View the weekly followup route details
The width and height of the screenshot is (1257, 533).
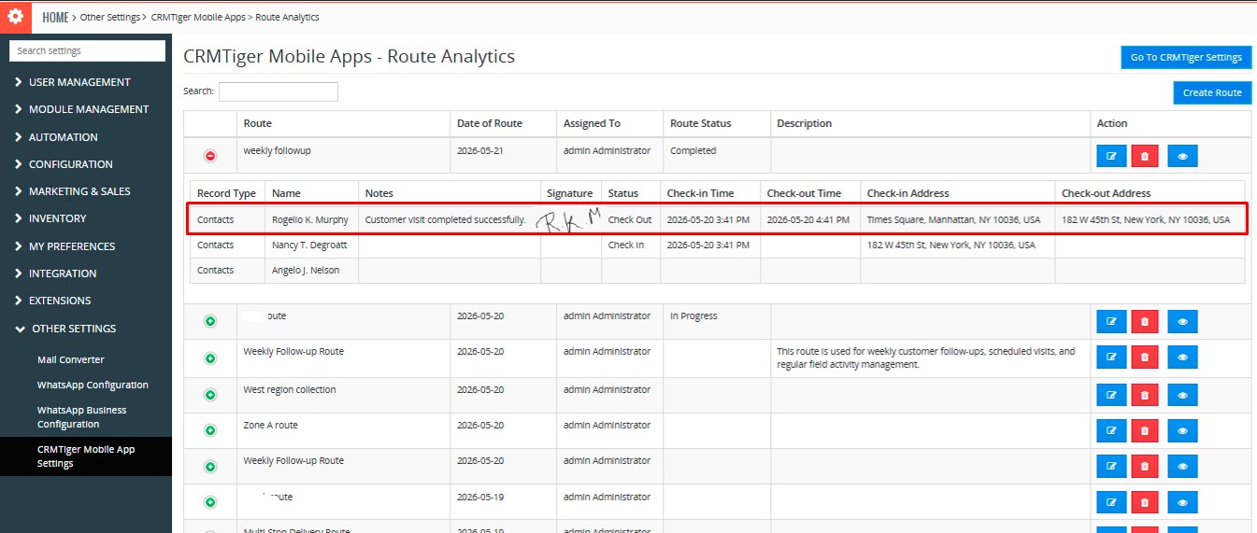[x=1182, y=156]
